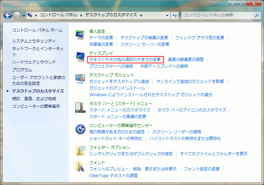
Task: Open the recent pages dropdown arrow
Action: click(x=24, y=16)
